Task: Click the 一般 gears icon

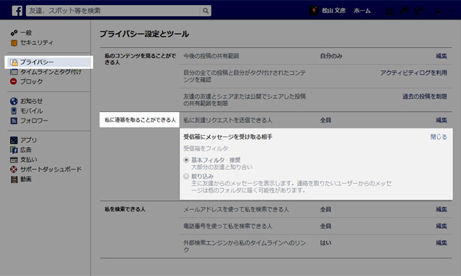Action: [x=14, y=33]
